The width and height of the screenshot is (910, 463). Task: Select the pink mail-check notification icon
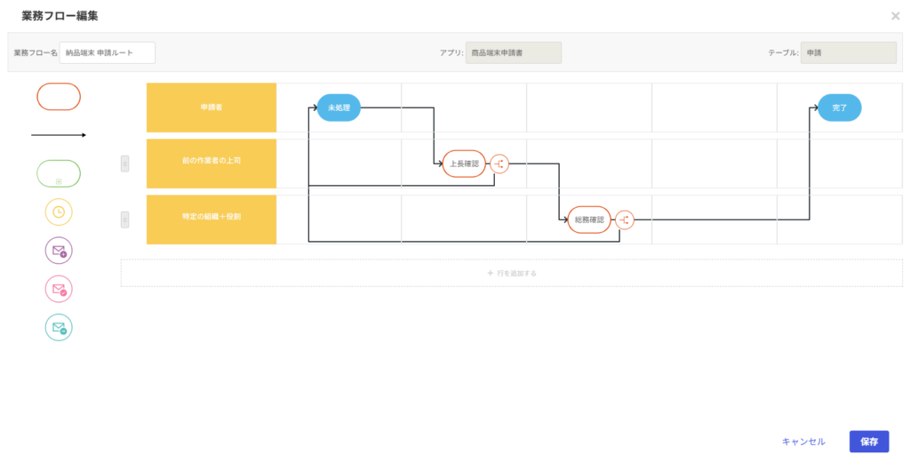pos(59,289)
